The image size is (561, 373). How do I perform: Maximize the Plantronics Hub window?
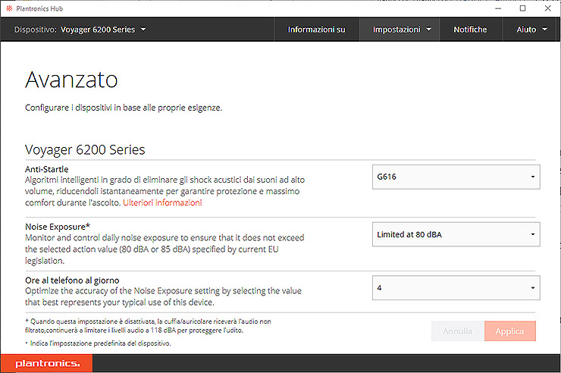[x=522, y=8]
